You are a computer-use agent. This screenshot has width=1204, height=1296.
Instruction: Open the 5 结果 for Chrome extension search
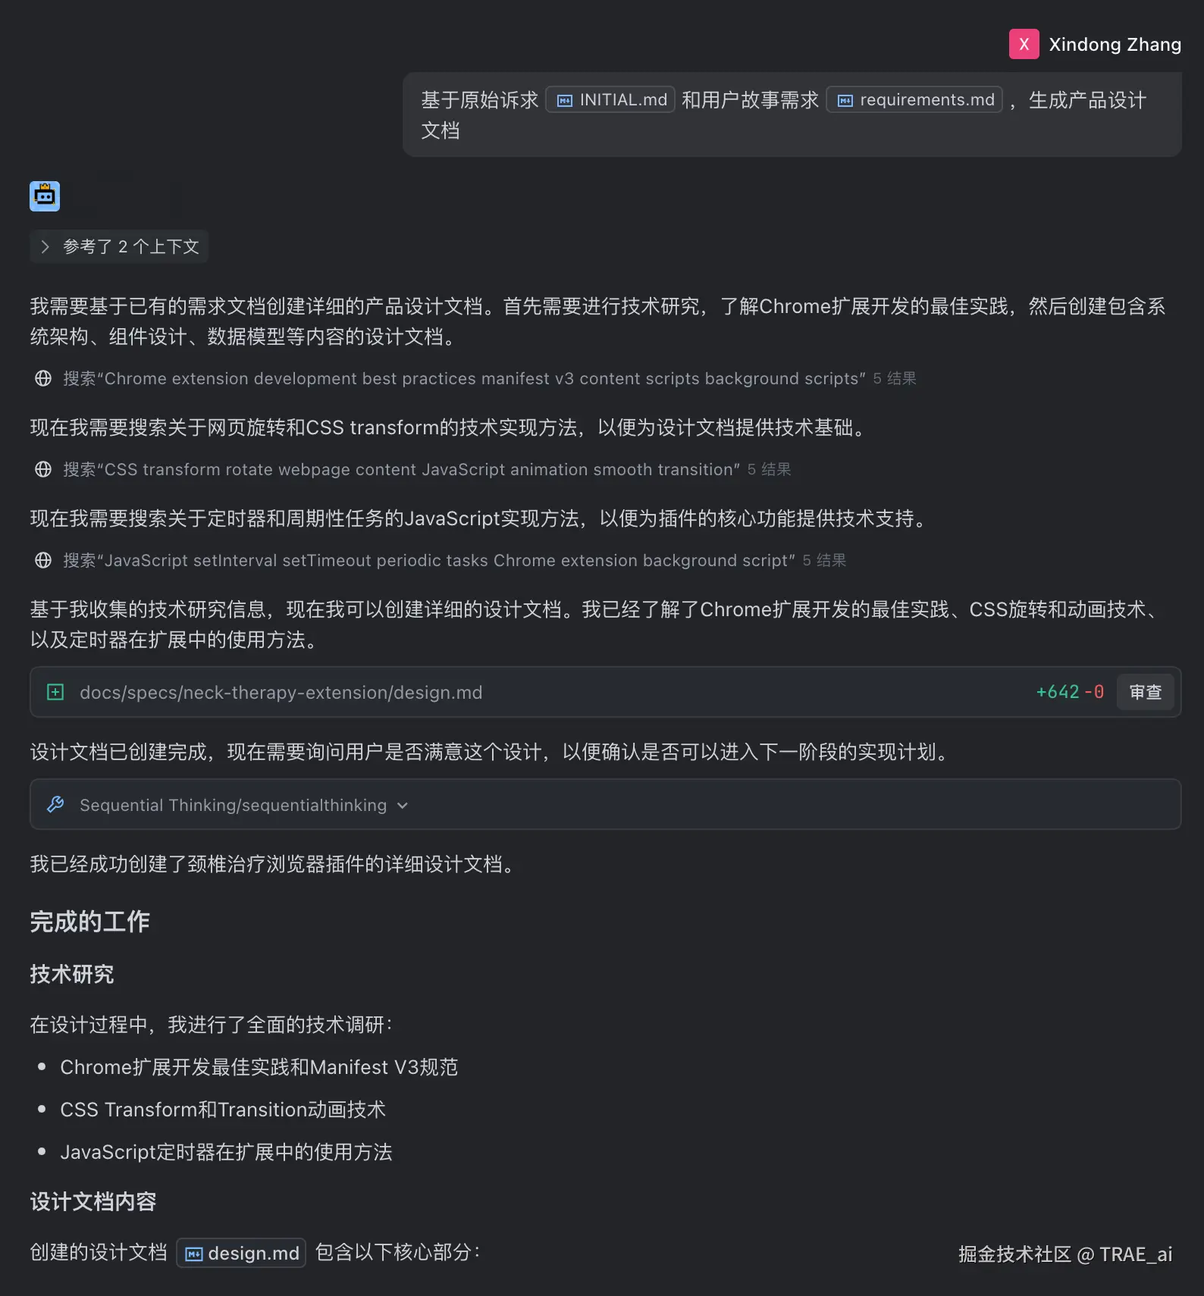[x=895, y=378]
